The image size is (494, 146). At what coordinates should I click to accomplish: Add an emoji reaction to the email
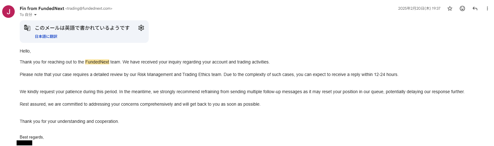tap(462, 8)
